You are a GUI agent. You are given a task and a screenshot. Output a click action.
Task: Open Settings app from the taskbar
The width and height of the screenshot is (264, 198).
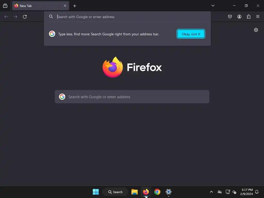[x=169, y=192]
